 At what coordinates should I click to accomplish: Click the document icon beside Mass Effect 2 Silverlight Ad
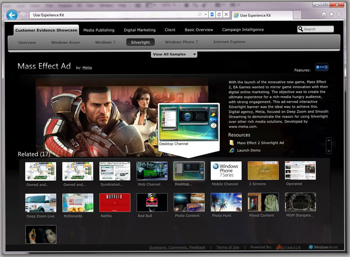[232, 143]
